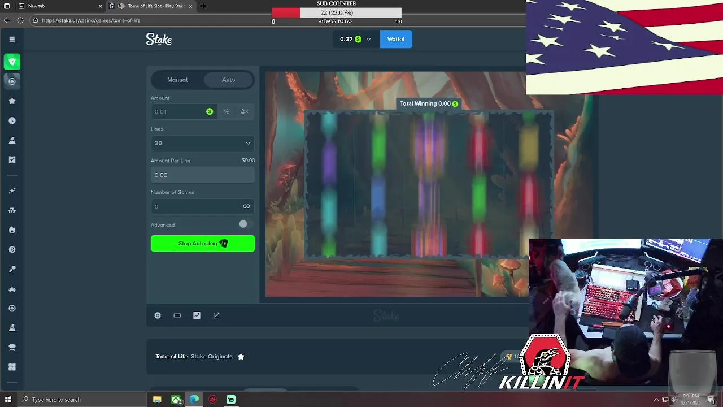
Task: Open Microsoft Edge from taskbar
Action: (x=194, y=400)
